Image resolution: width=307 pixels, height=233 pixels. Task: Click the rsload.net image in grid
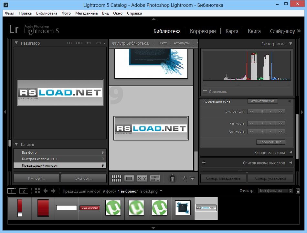[x=151, y=128]
